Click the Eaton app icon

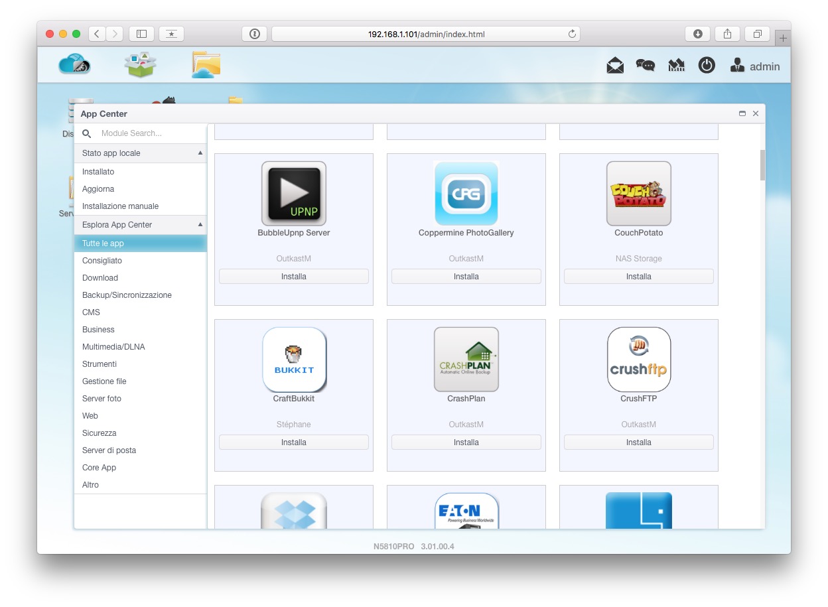point(466,511)
